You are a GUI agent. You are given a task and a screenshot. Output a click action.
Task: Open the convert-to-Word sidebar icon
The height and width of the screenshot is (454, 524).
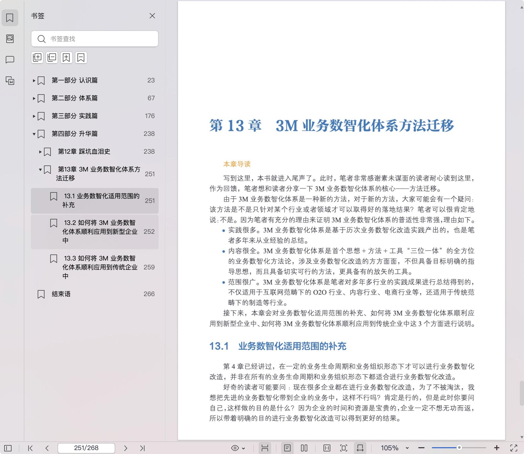10,81
